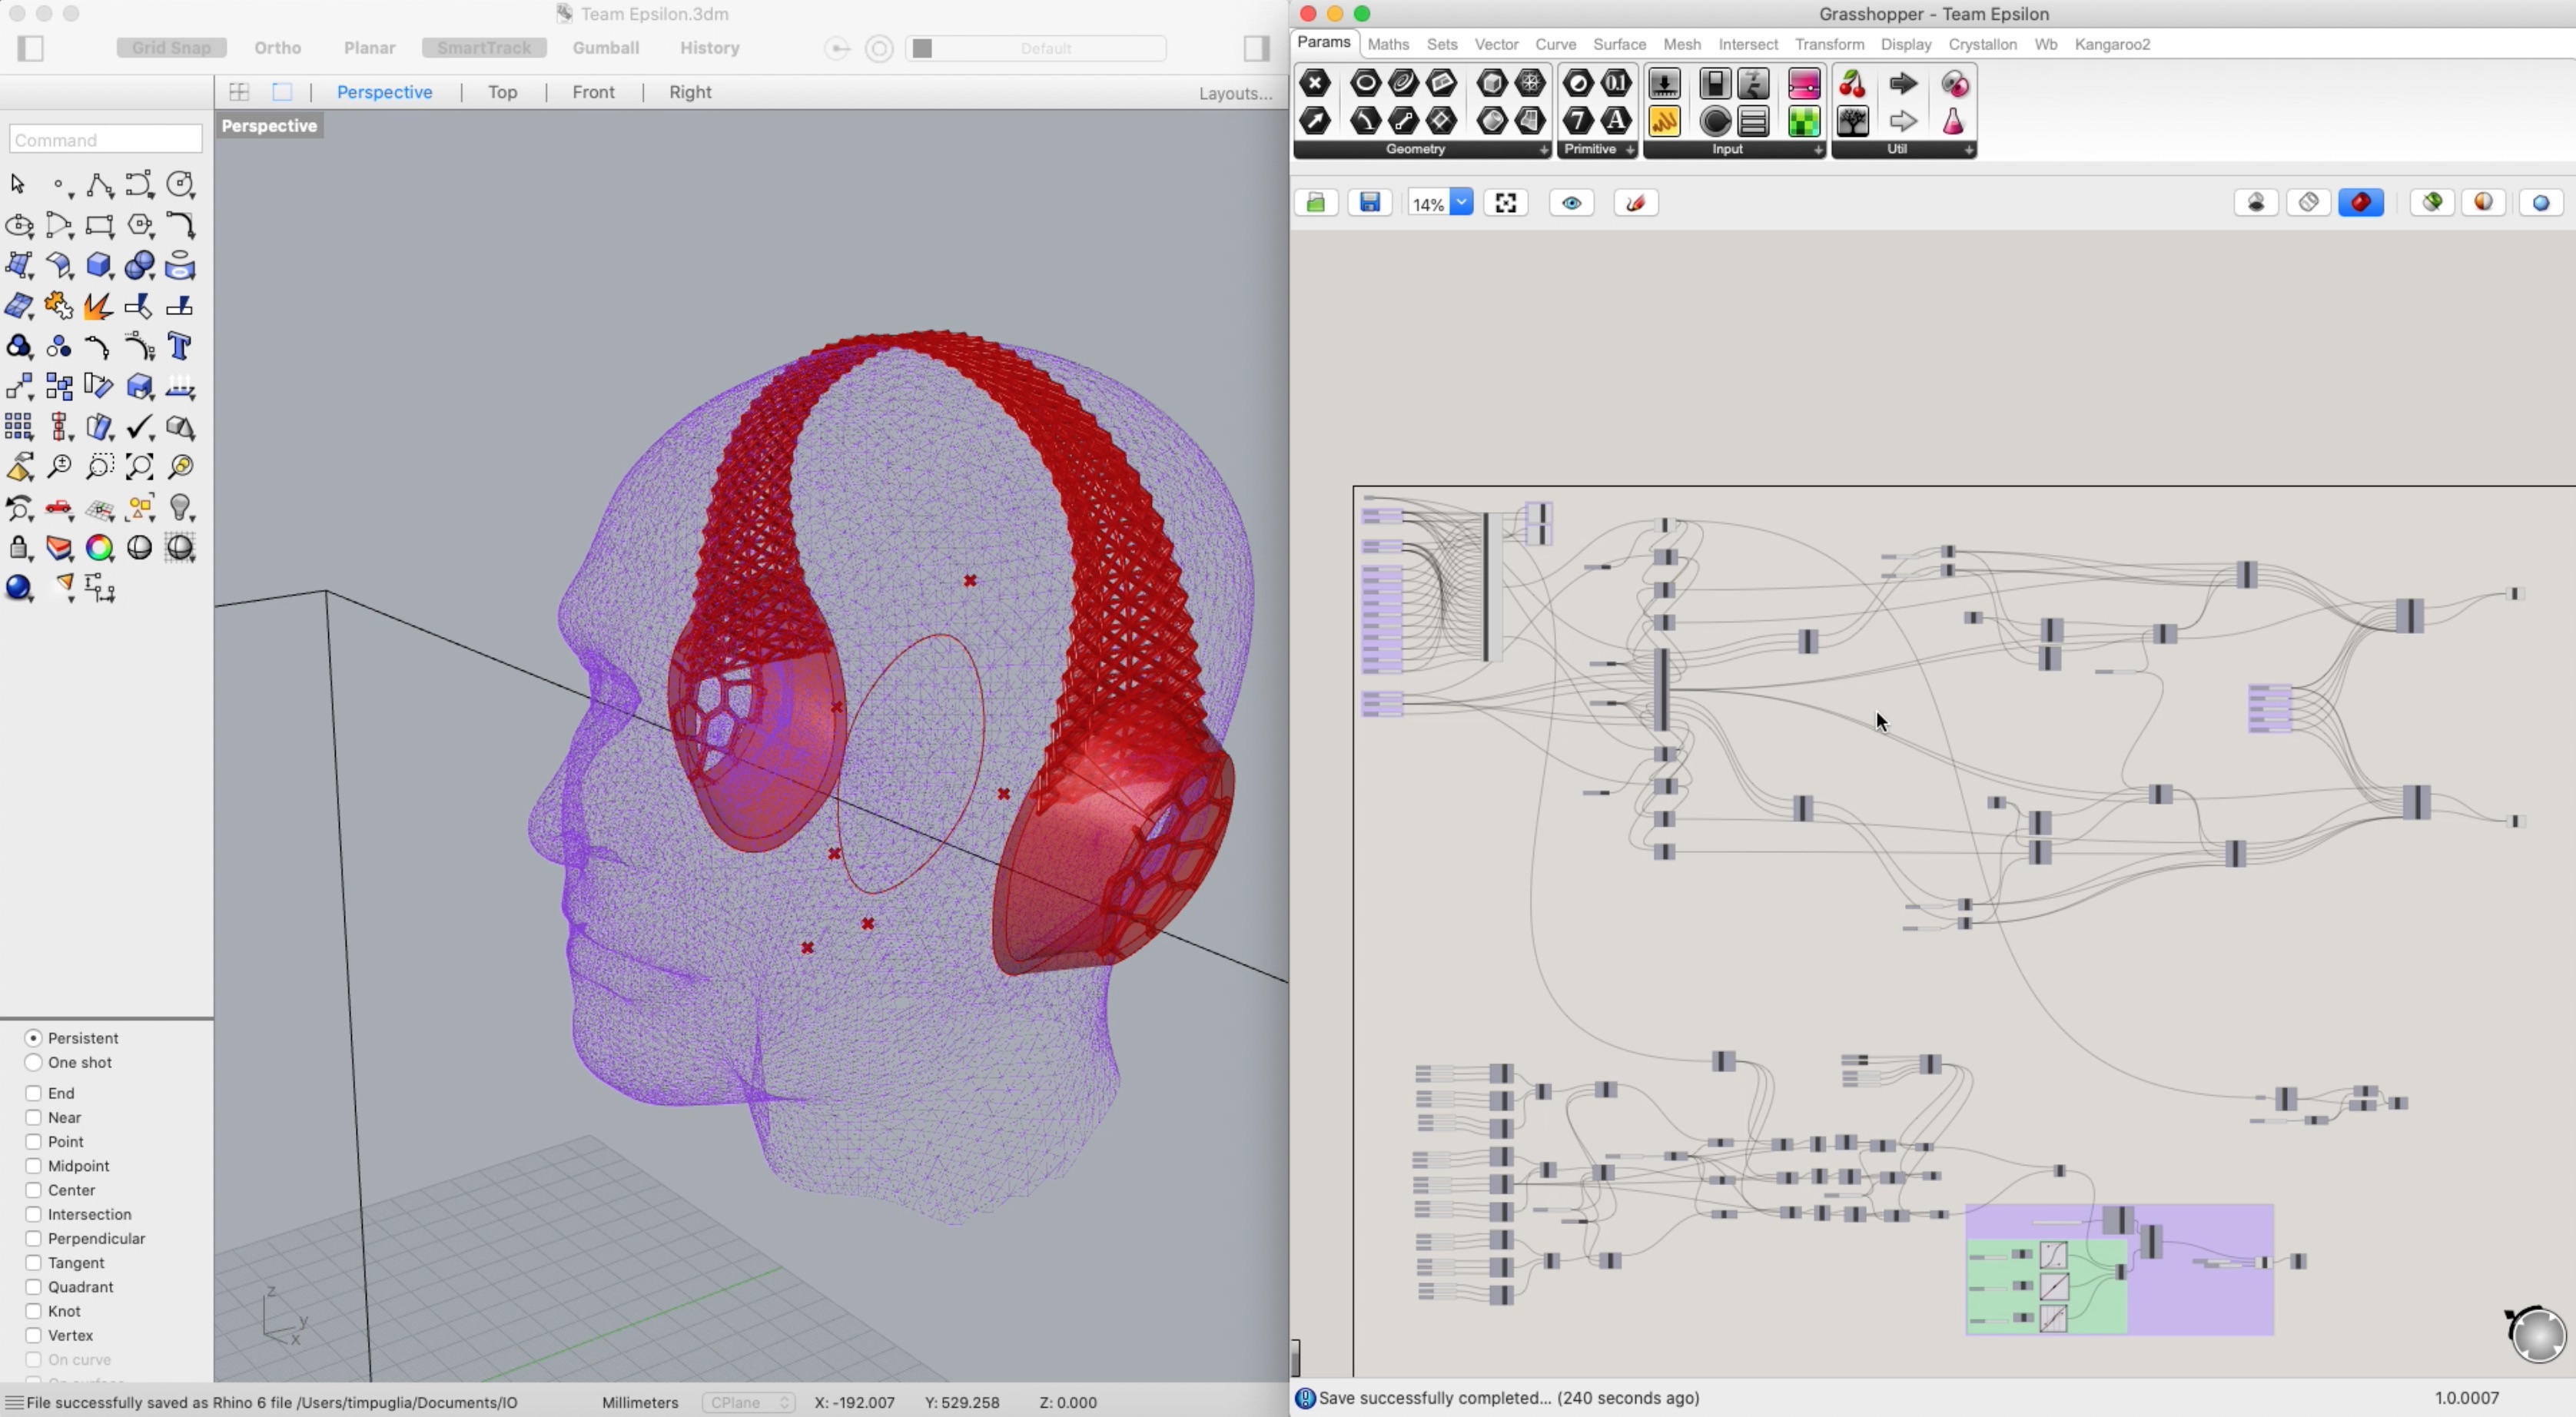Toggle Grasshopper canvas preview eye
Viewport: 2576px width, 1417px height.
pos(1571,203)
